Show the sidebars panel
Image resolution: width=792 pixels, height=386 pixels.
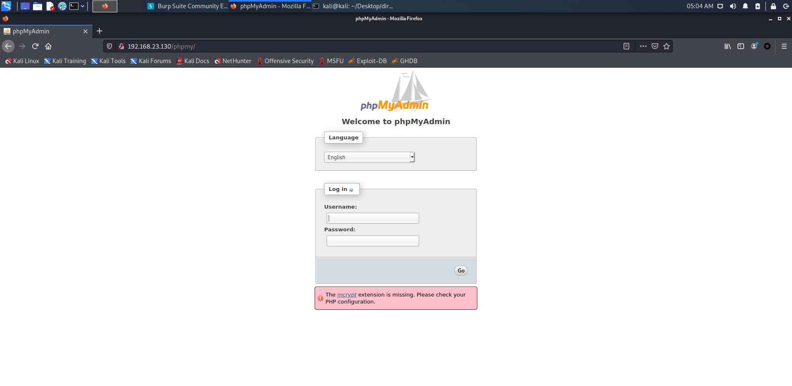click(741, 46)
